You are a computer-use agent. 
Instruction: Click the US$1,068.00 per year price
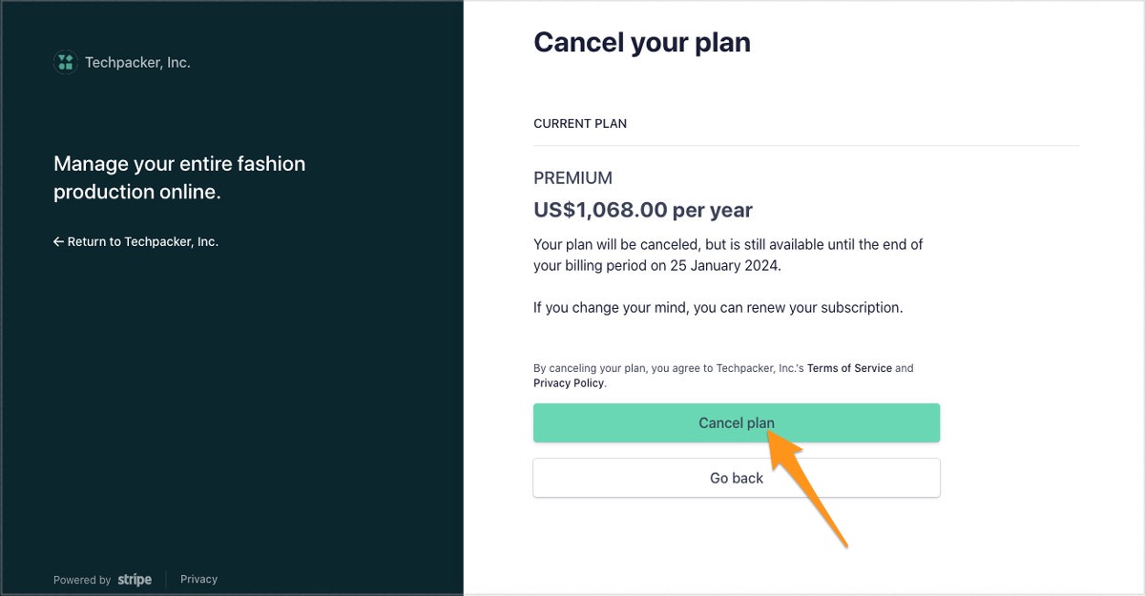642,210
